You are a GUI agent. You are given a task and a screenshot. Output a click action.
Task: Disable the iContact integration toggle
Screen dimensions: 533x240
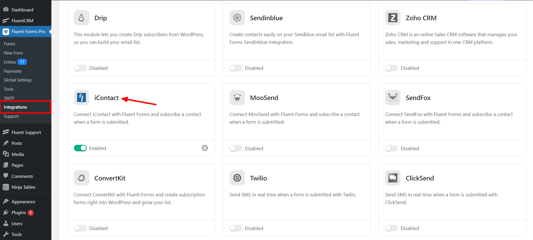(80, 148)
